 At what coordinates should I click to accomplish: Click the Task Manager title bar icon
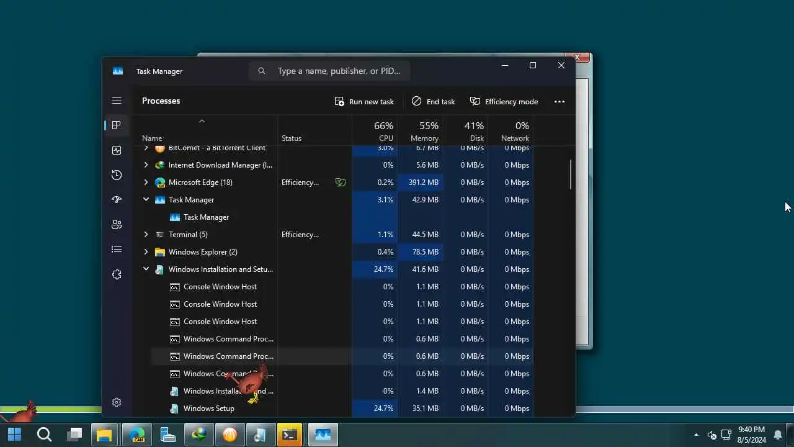coord(118,71)
